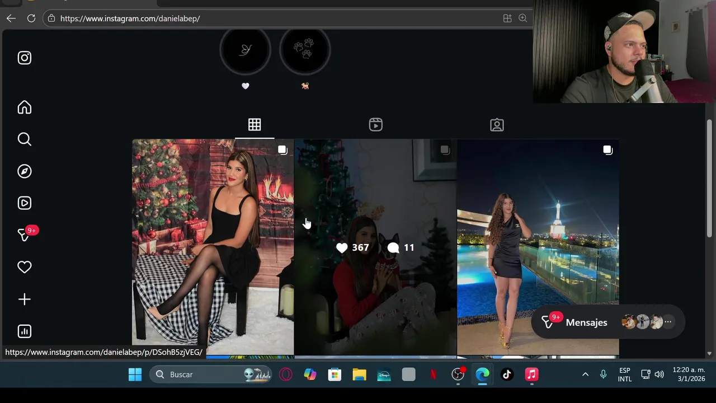The width and height of the screenshot is (716, 403).
Task: Click the gray blank app icon in taskbar
Action: pos(408,374)
